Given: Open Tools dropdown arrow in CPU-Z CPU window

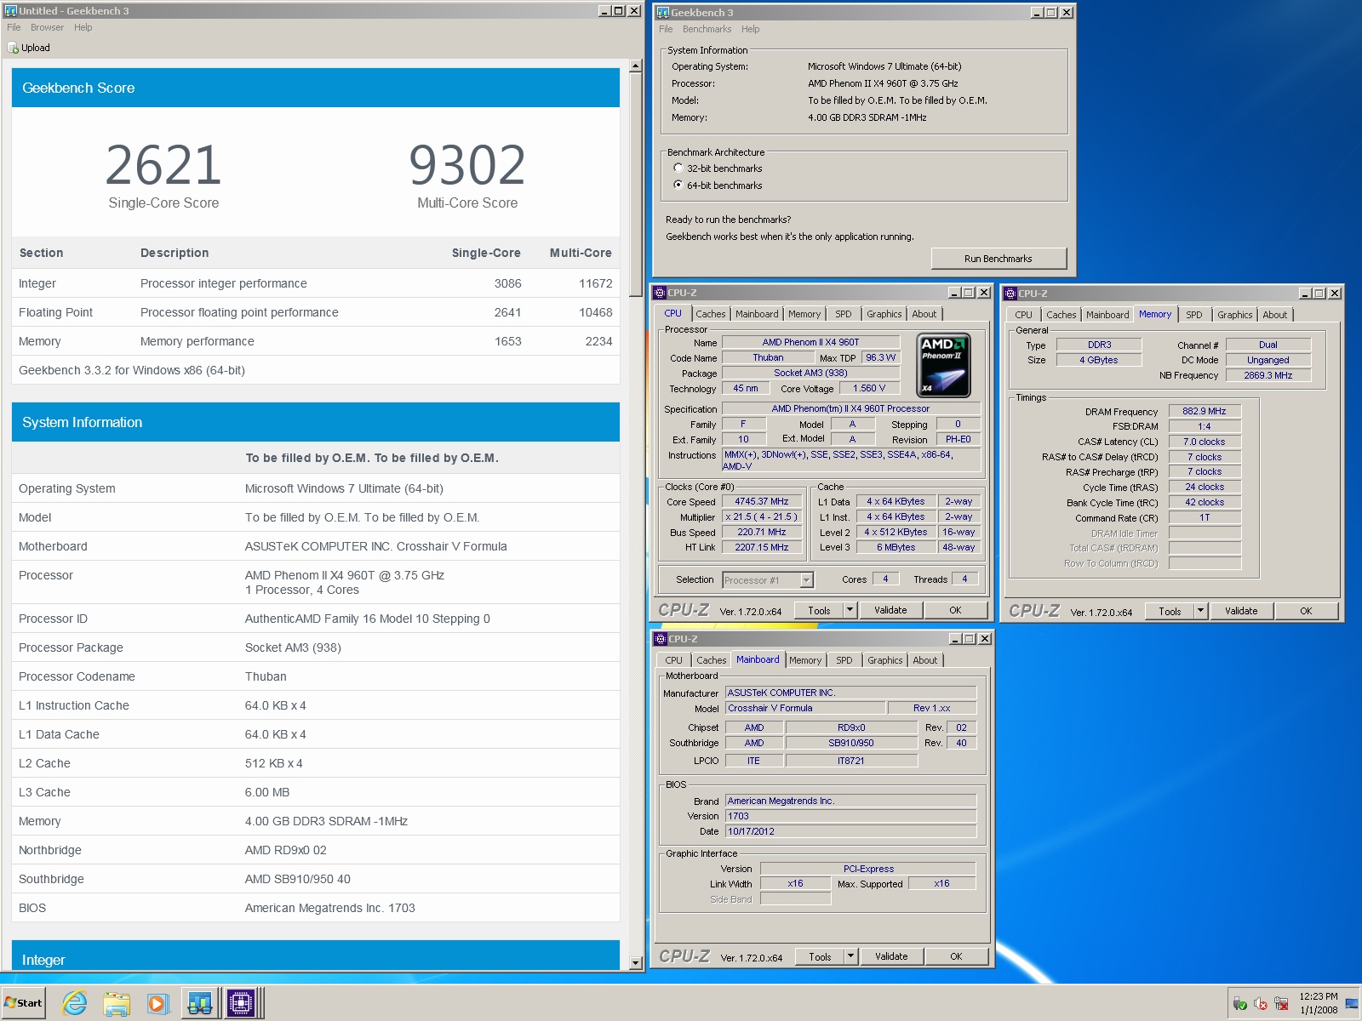Looking at the screenshot, I should pyautogui.click(x=850, y=610).
